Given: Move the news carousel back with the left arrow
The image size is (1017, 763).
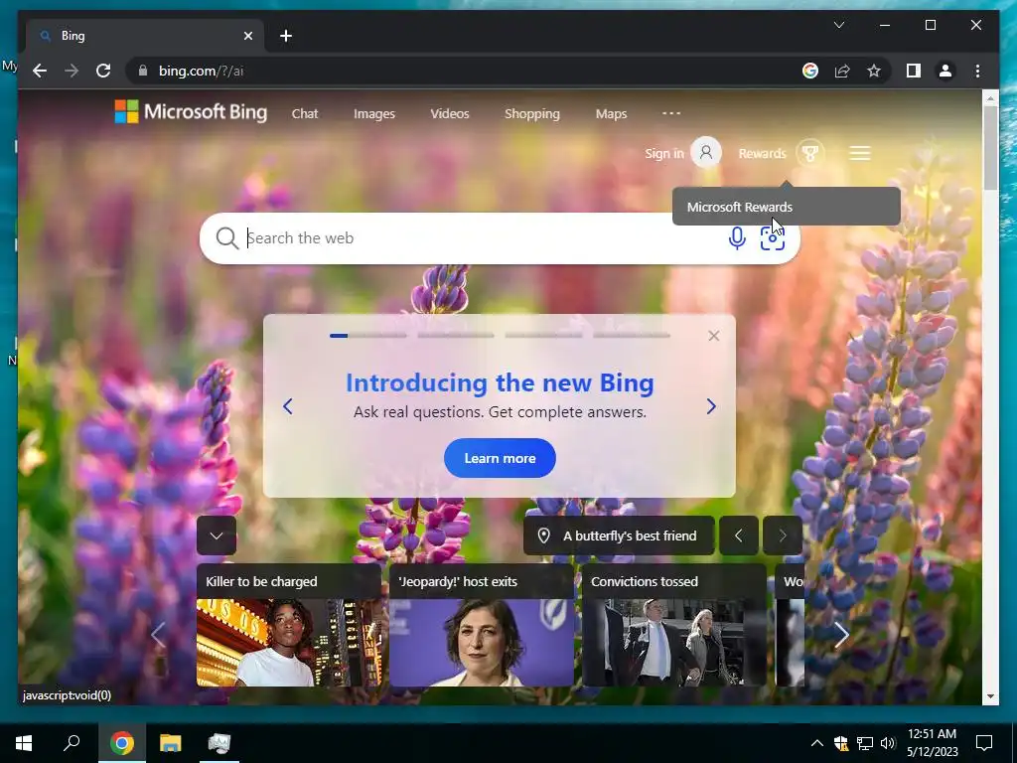Looking at the screenshot, I should click(158, 635).
